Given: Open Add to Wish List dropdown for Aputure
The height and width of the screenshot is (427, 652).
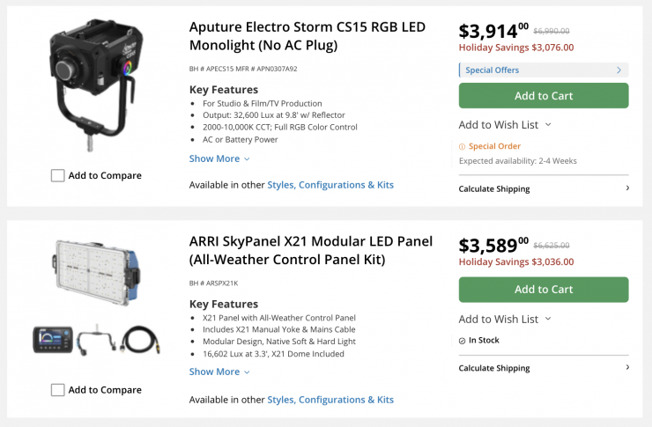Looking at the screenshot, I should coord(505,125).
